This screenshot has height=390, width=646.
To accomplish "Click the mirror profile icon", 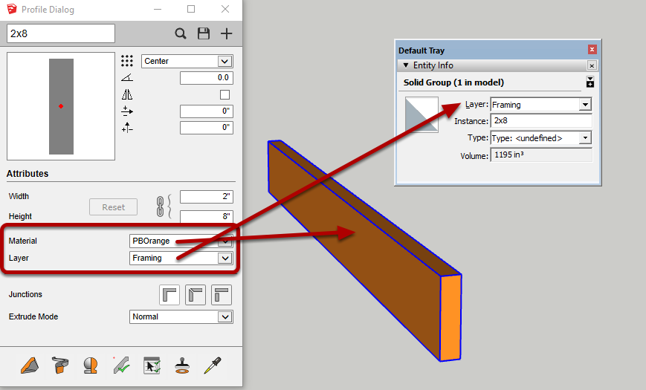I will [127, 95].
